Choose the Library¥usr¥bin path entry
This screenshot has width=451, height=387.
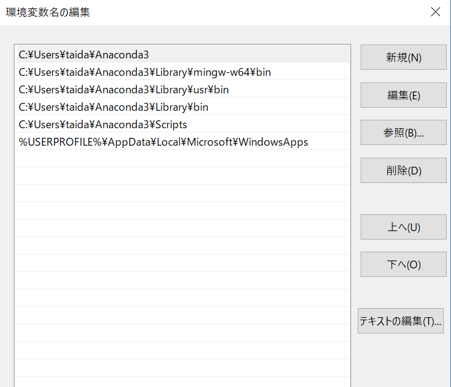(123, 90)
